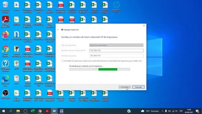Select the TONER LEXMA... Excel file on bottom row
Screen dimensions: 202x114
(x=105, y=95)
